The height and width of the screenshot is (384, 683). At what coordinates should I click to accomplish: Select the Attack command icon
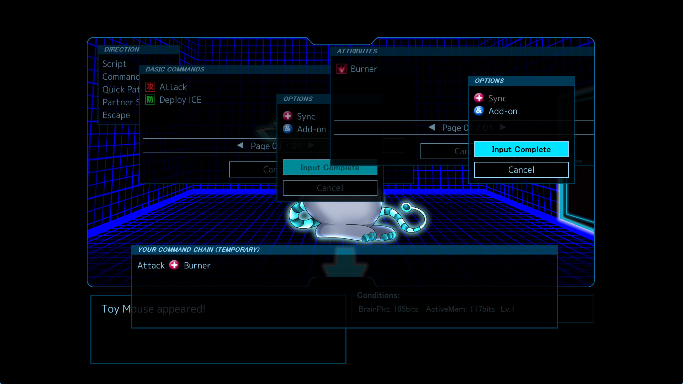pyautogui.click(x=150, y=86)
